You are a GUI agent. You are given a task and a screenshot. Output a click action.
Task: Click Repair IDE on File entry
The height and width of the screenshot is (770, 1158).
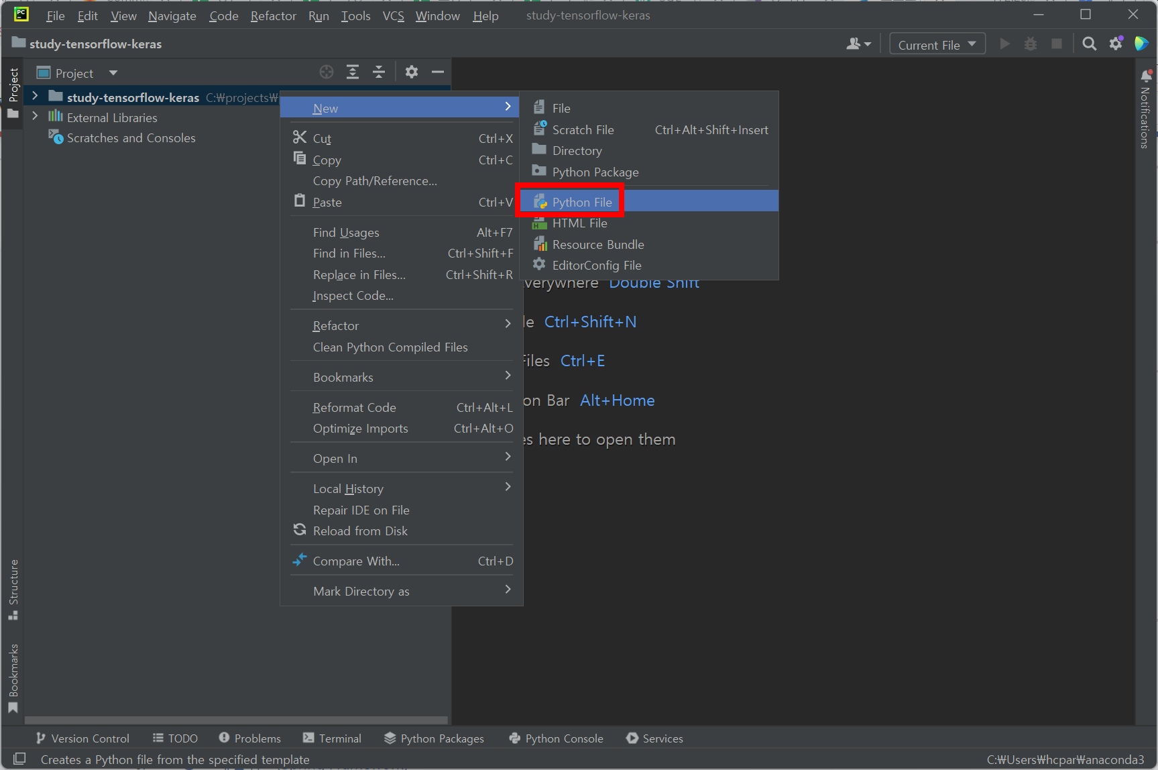click(402, 510)
